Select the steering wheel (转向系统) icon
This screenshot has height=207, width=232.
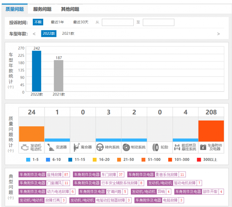[100, 147]
